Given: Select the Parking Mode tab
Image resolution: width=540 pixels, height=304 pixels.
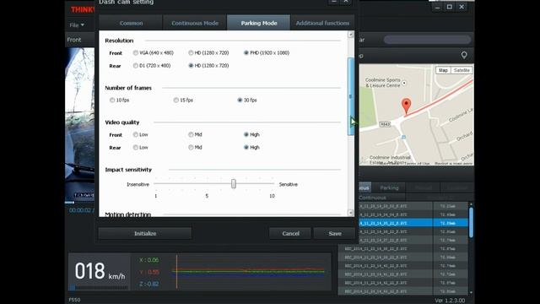Looking at the screenshot, I should click(259, 23).
